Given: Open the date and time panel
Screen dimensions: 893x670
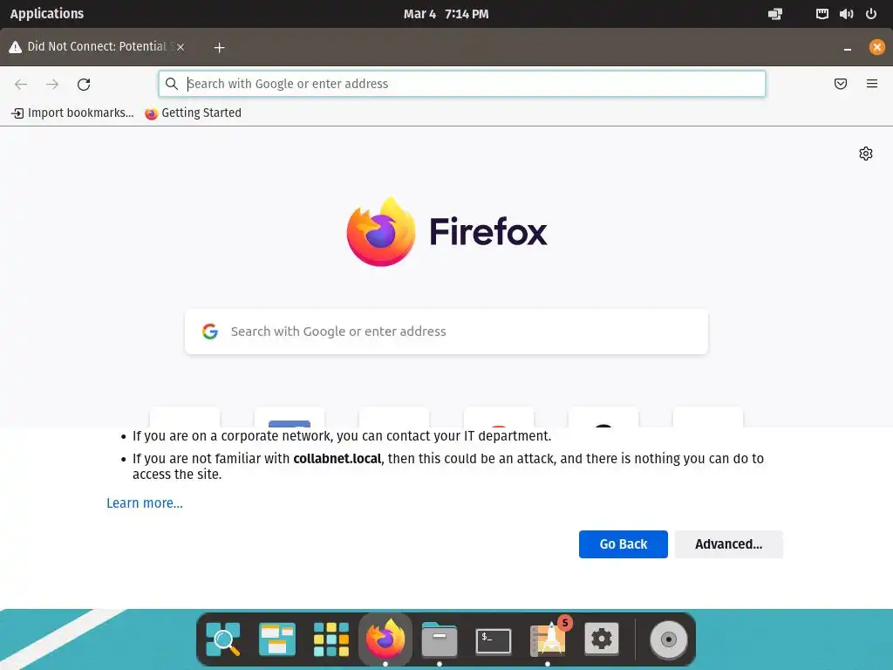Looking at the screenshot, I should pos(446,14).
